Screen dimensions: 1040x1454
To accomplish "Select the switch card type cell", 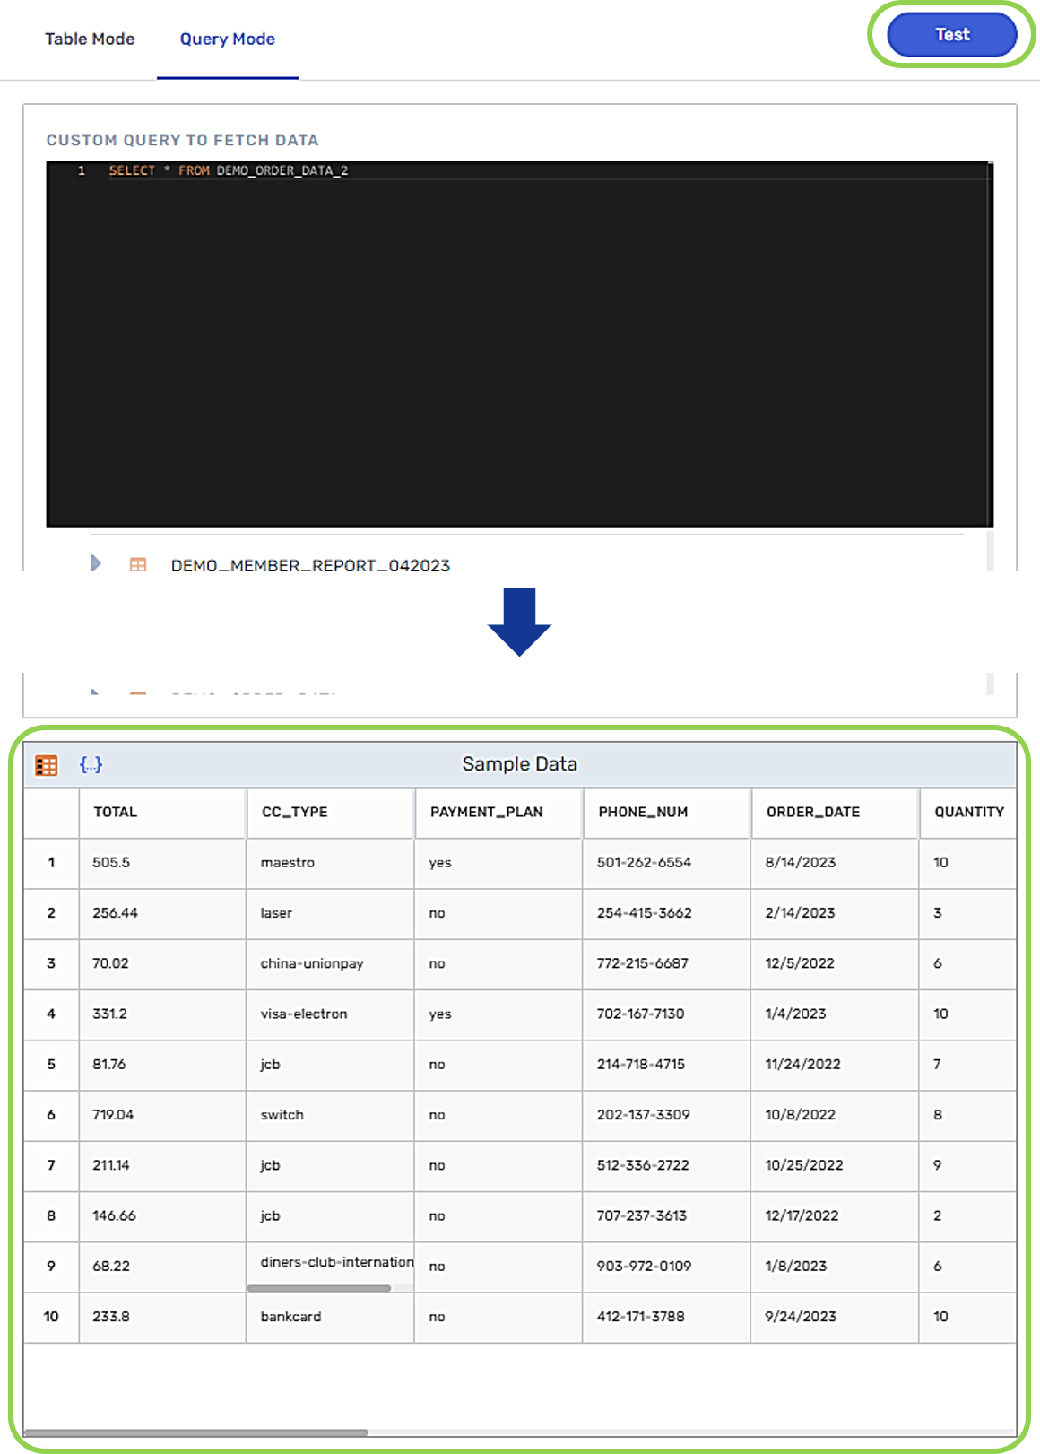I will (x=331, y=1115).
